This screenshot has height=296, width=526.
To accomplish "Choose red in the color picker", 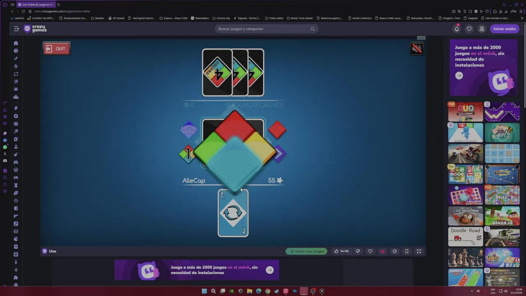I will click(x=235, y=126).
